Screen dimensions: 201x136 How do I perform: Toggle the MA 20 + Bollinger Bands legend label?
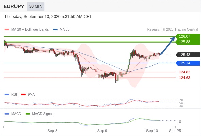(x=30, y=30)
